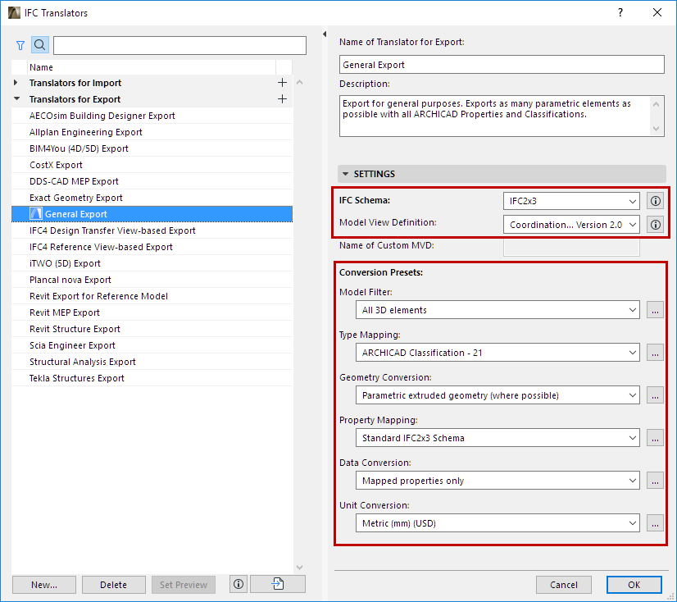Image resolution: width=677 pixels, height=602 pixels.
Task: Open Data Conversion options ellipsis button
Action: click(x=655, y=481)
